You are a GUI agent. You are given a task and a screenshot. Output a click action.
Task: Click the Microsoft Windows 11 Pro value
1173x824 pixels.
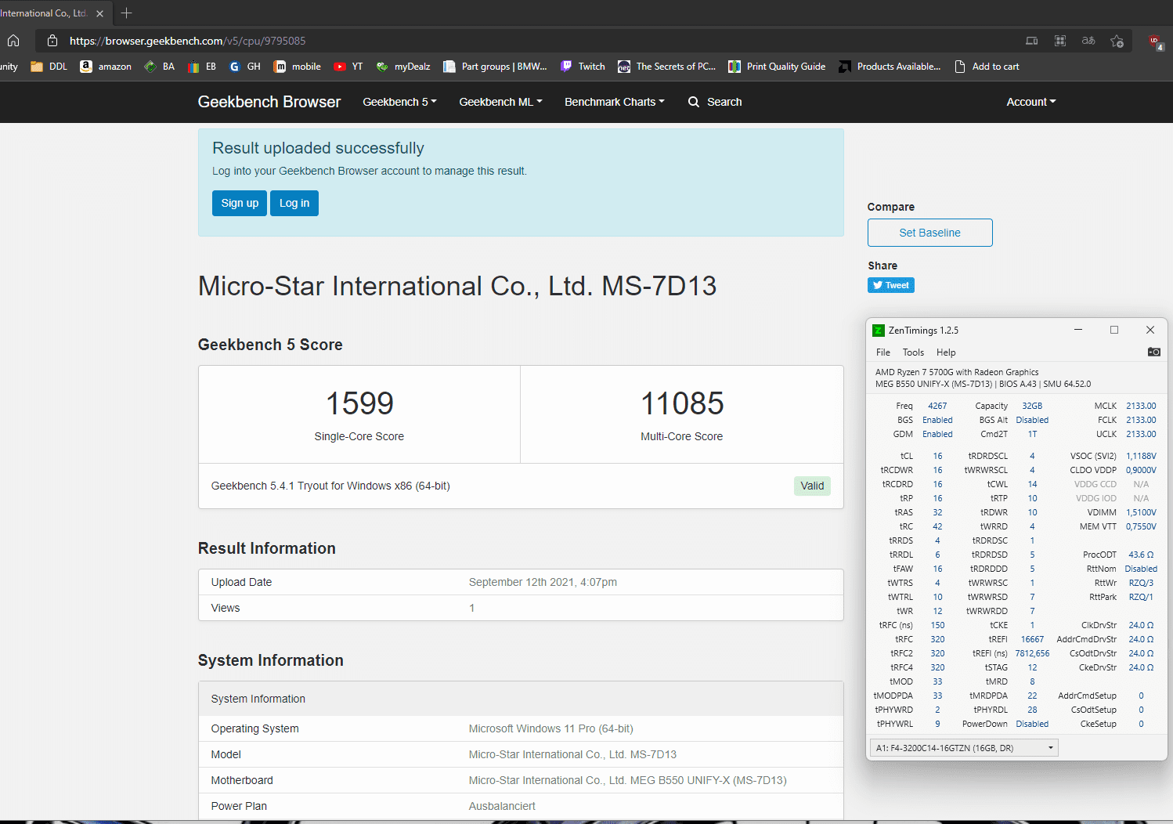pyautogui.click(x=550, y=728)
